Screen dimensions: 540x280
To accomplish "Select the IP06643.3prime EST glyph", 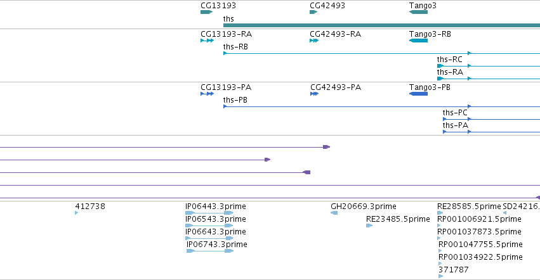I will pos(209,238).
